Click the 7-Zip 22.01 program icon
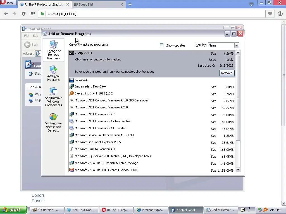This screenshot has height=214, width=286. tap(71, 53)
